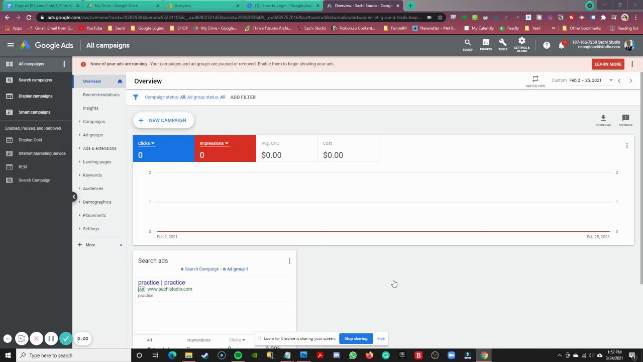Click the Chrome address bar
The width and height of the screenshot is (643, 362).
click(234, 17)
